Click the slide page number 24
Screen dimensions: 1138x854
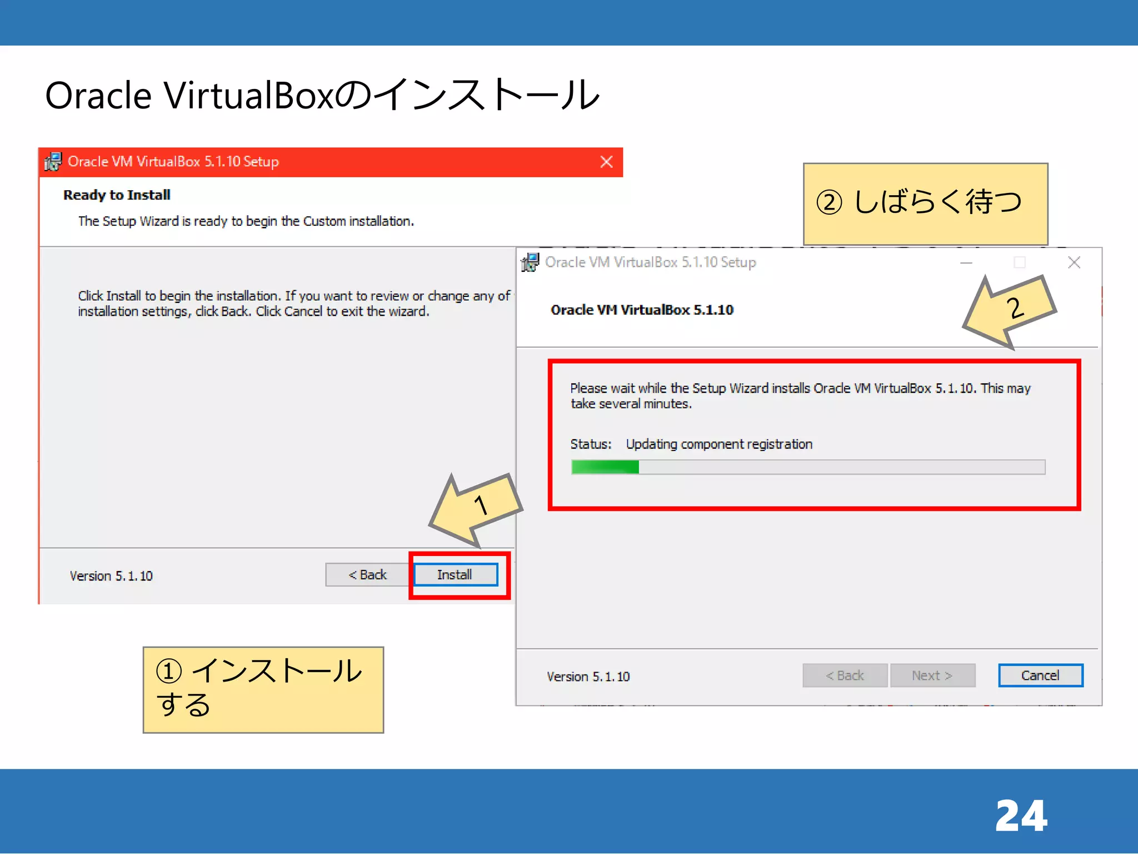[x=1021, y=816]
